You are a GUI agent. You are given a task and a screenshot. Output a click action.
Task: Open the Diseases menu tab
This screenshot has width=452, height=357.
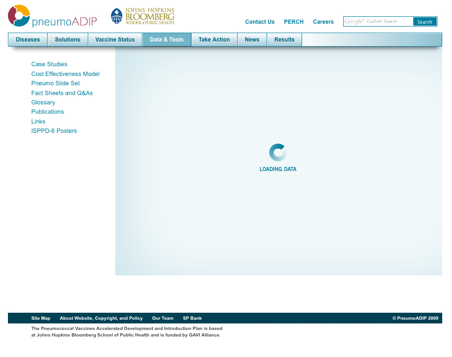point(28,40)
